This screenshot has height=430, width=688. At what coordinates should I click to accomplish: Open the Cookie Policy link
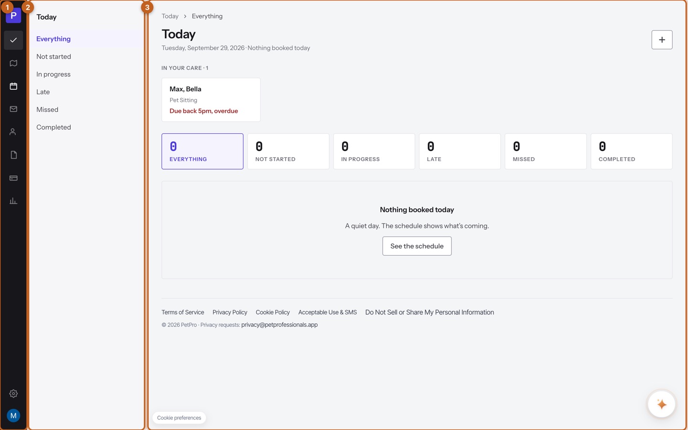(273, 312)
